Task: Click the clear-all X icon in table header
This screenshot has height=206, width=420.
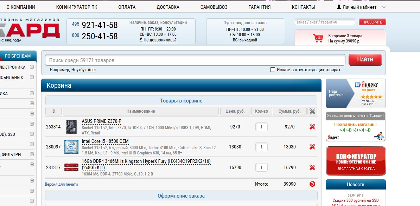Action: (312, 111)
